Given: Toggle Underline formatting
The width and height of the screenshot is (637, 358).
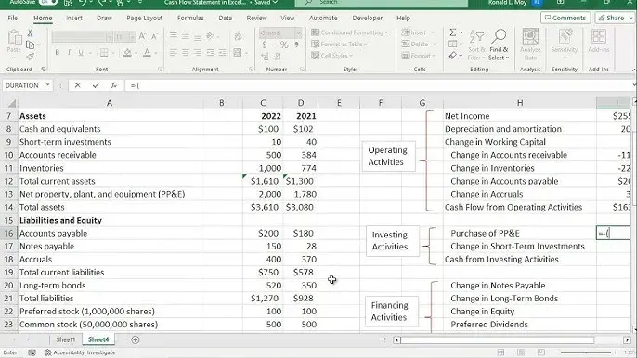Looking at the screenshot, I should point(81,52).
